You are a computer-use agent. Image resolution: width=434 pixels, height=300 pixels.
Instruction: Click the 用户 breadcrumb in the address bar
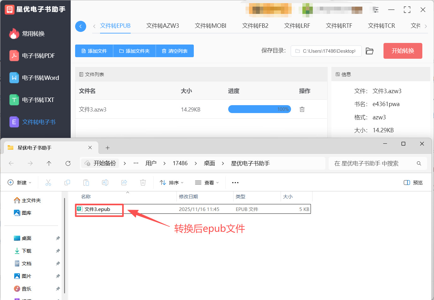151,163
